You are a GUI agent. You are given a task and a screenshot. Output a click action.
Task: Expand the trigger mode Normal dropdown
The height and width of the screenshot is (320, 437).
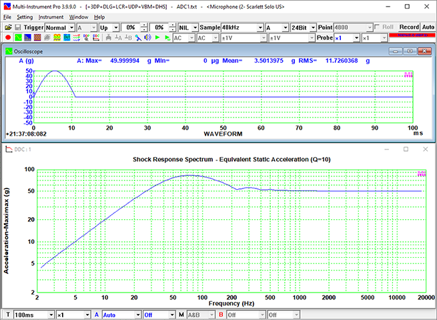[x=71, y=27]
